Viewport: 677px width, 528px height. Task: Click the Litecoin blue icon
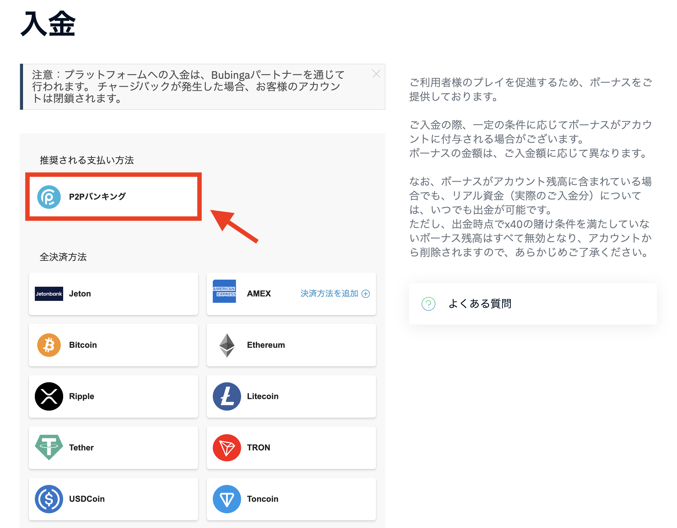click(227, 396)
